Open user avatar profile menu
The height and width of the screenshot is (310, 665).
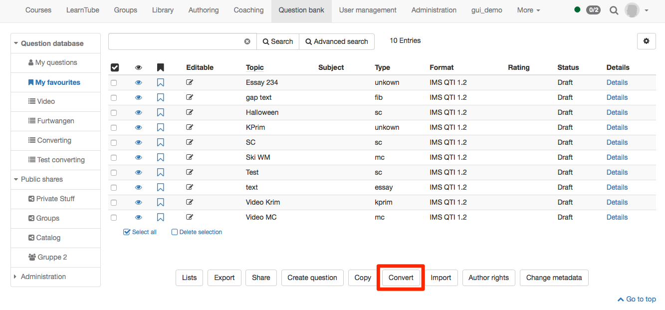coord(637,10)
